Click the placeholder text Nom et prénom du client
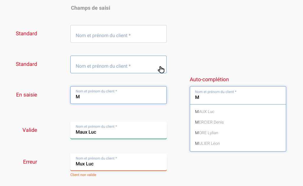 [103, 35]
